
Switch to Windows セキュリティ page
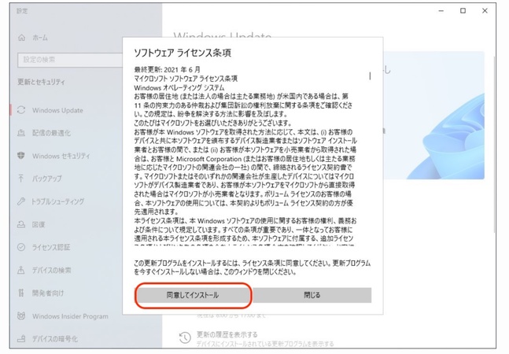tap(61, 156)
